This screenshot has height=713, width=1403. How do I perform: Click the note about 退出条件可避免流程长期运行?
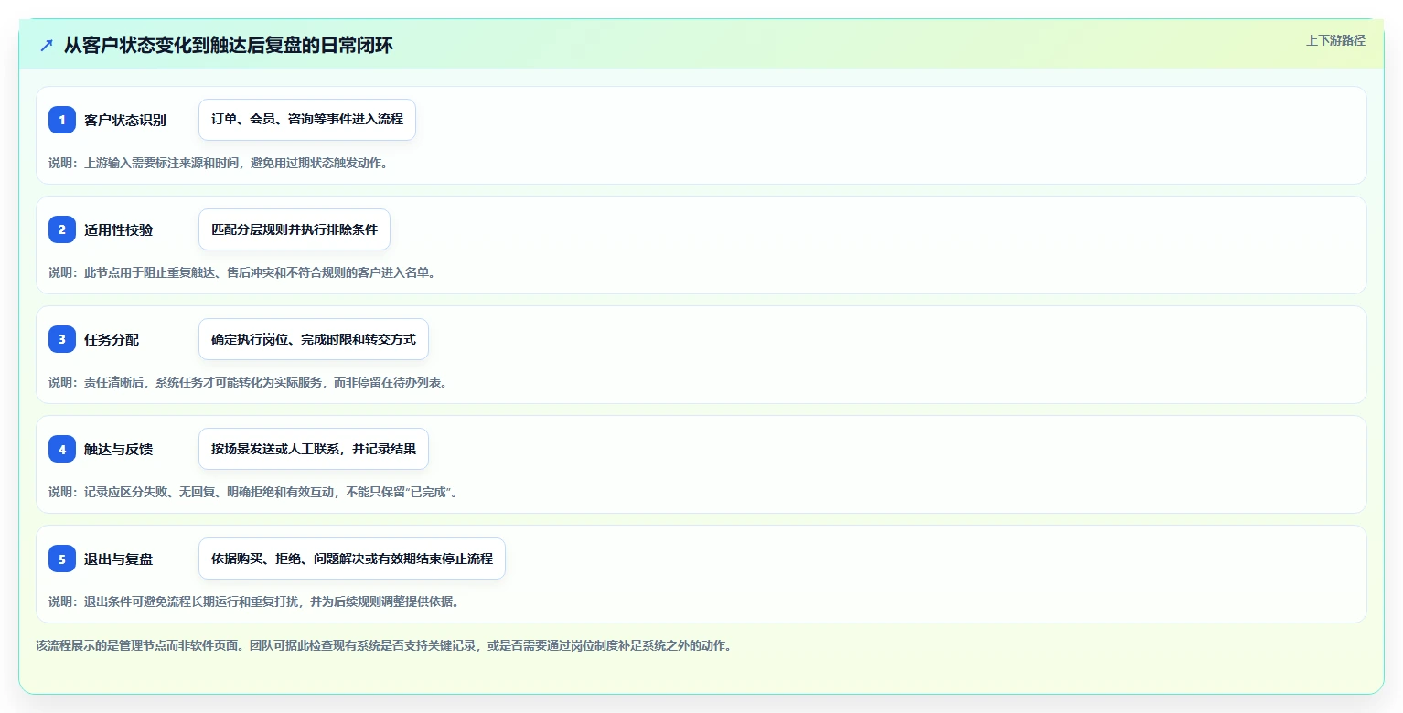tap(254, 601)
